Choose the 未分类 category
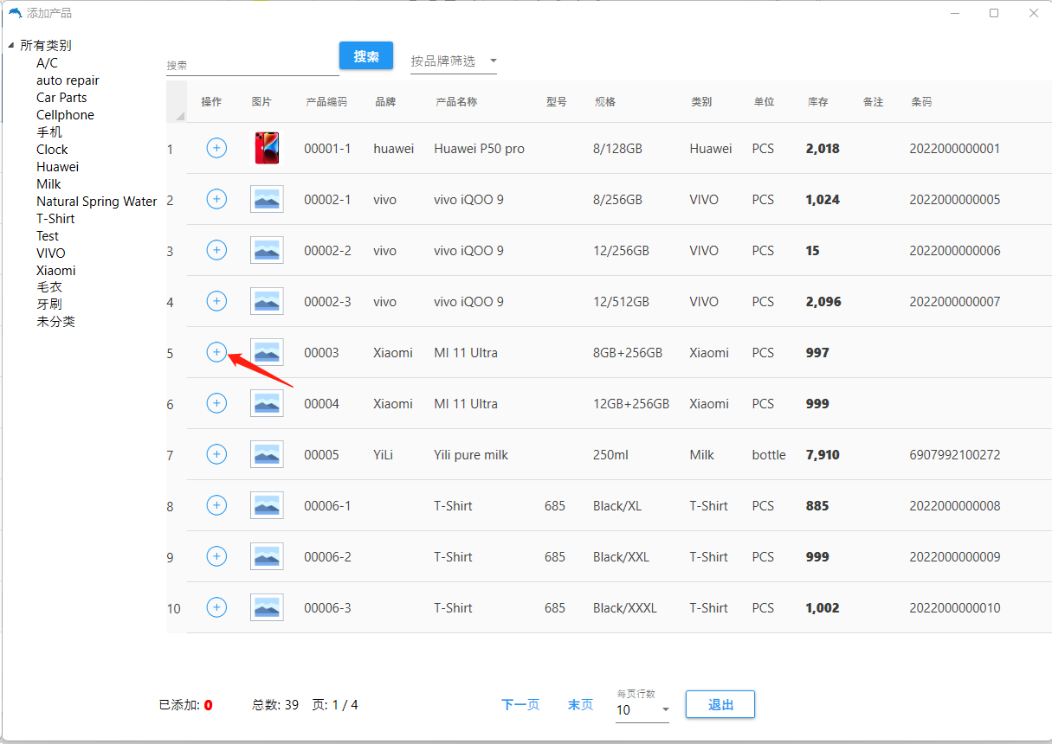This screenshot has height=744, width=1052. [55, 322]
